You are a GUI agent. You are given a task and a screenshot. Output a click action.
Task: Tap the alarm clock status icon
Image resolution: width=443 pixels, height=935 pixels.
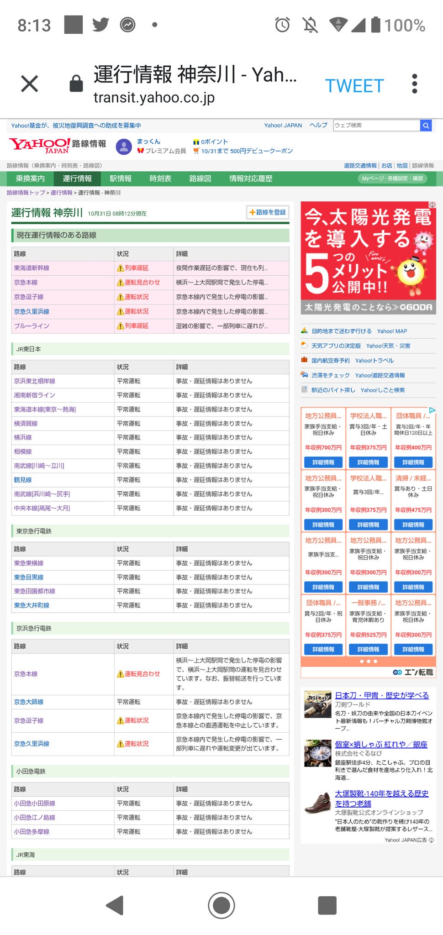282,25
